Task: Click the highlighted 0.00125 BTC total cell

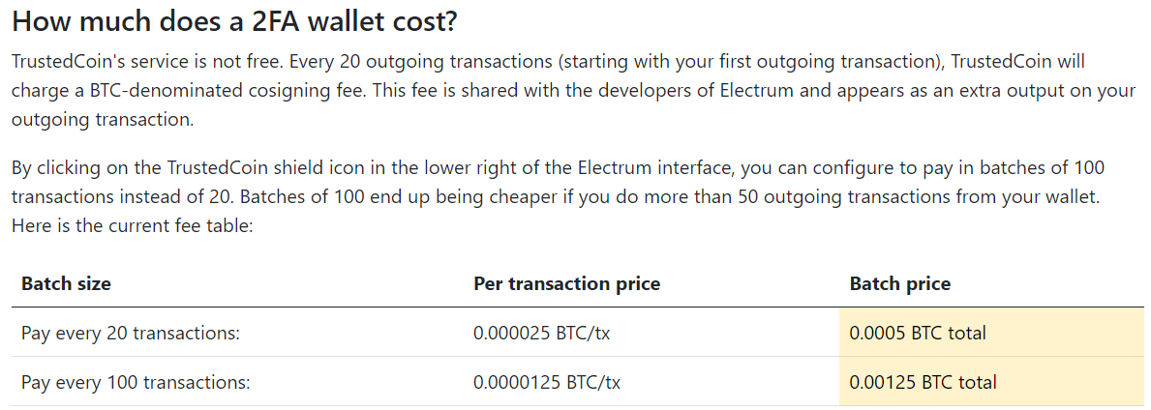Action: tap(991, 382)
